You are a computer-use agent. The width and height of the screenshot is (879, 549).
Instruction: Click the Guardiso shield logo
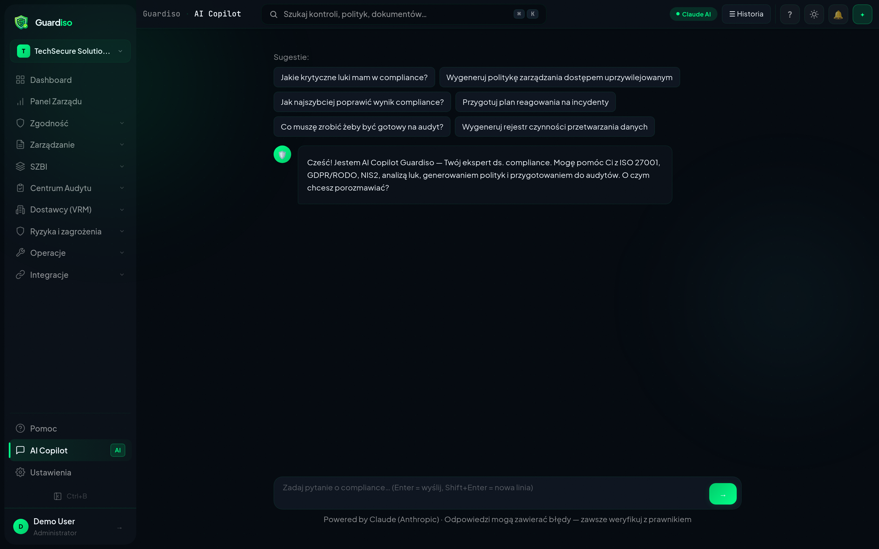[x=21, y=23]
